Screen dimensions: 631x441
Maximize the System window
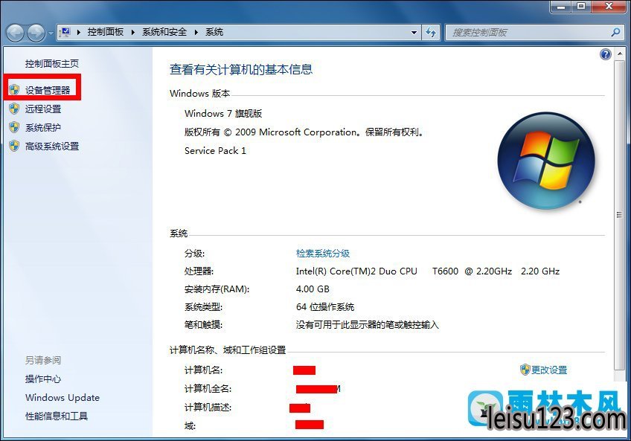pyautogui.click(x=581, y=7)
